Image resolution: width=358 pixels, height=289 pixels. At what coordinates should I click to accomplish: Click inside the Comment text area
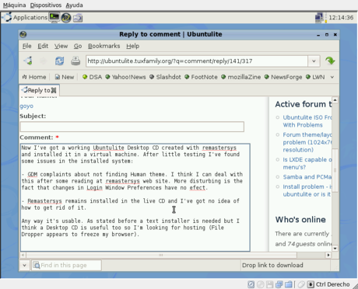135,197
